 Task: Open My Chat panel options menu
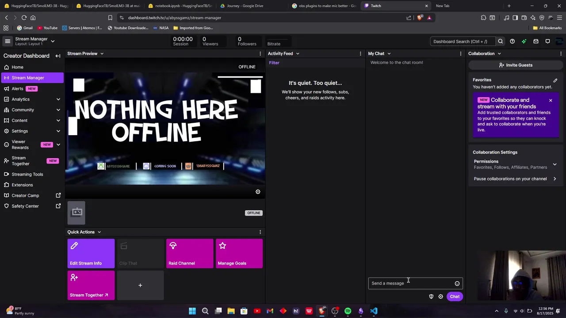point(461,53)
